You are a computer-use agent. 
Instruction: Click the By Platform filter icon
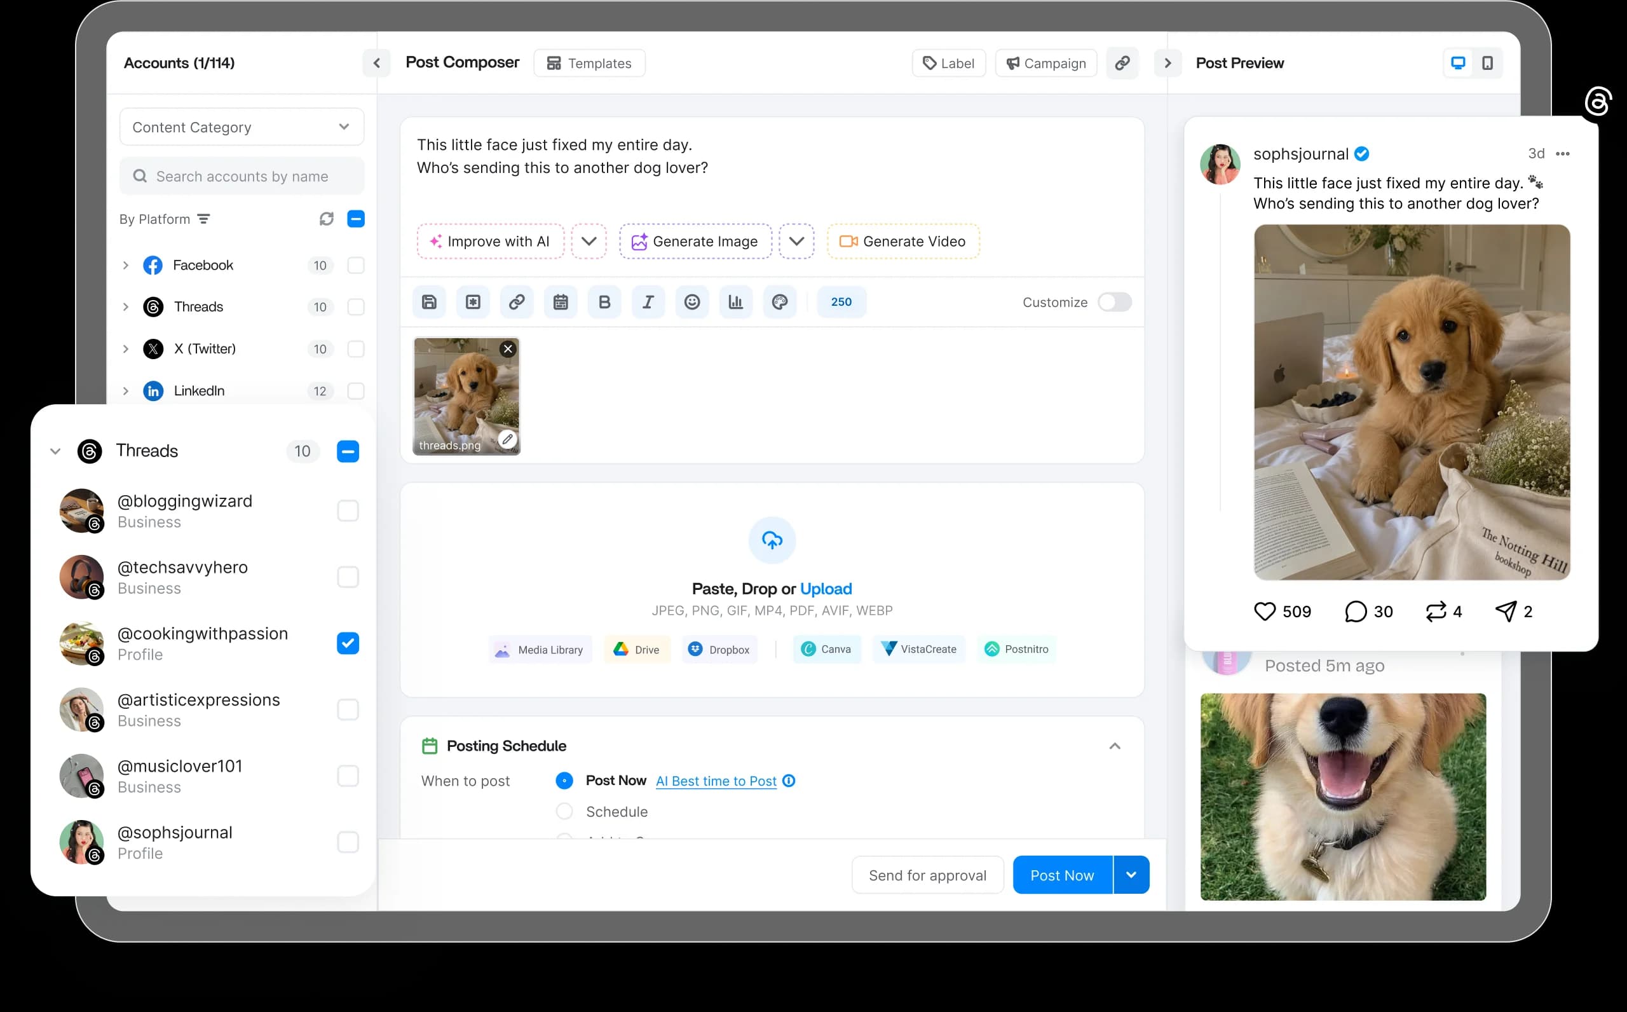tap(204, 219)
